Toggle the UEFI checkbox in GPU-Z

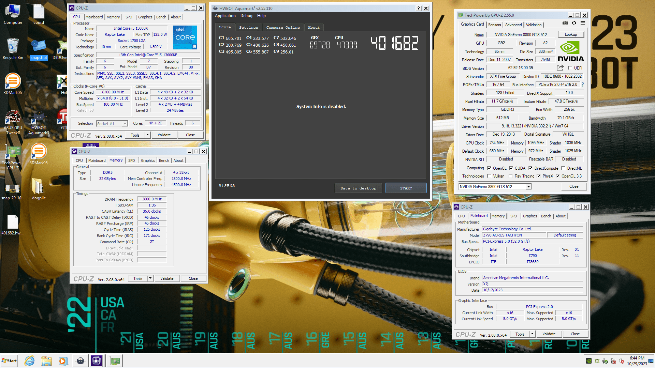570,68
